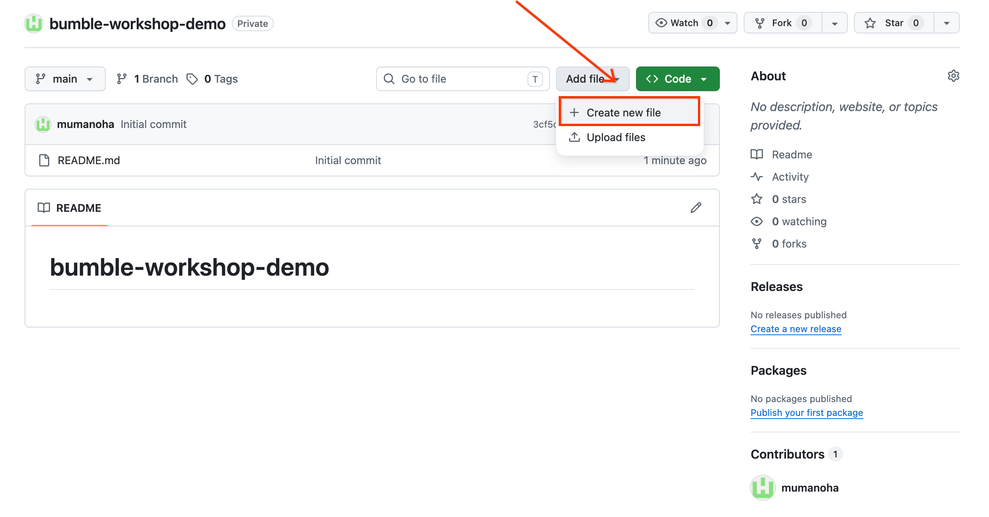The image size is (989, 517).
Task: Click the star icon next to 0 stars
Action: click(x=757, y=199)
